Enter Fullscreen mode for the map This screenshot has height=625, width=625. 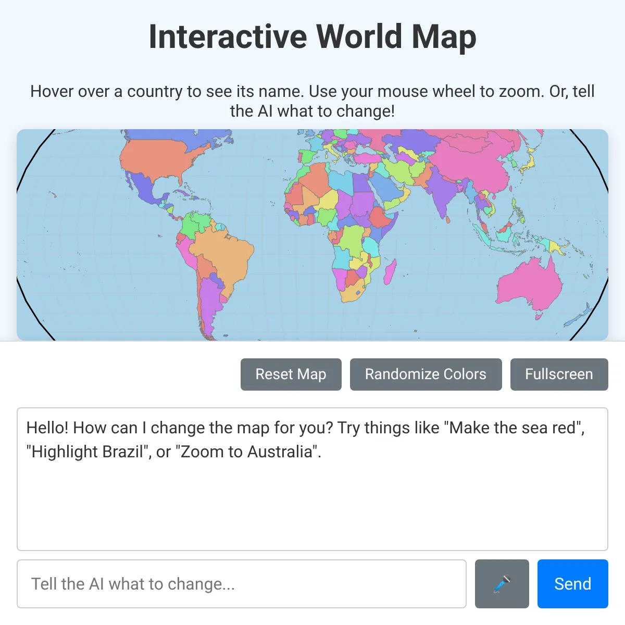[x=559, y=374]
